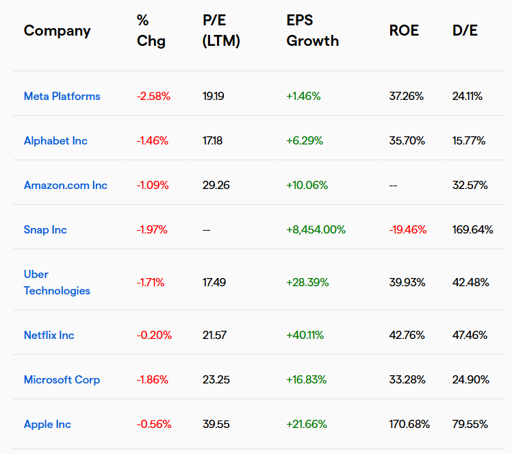512x454 pixels.
Task: Select Uber's -1.71% change value
Action: (151, 282)
